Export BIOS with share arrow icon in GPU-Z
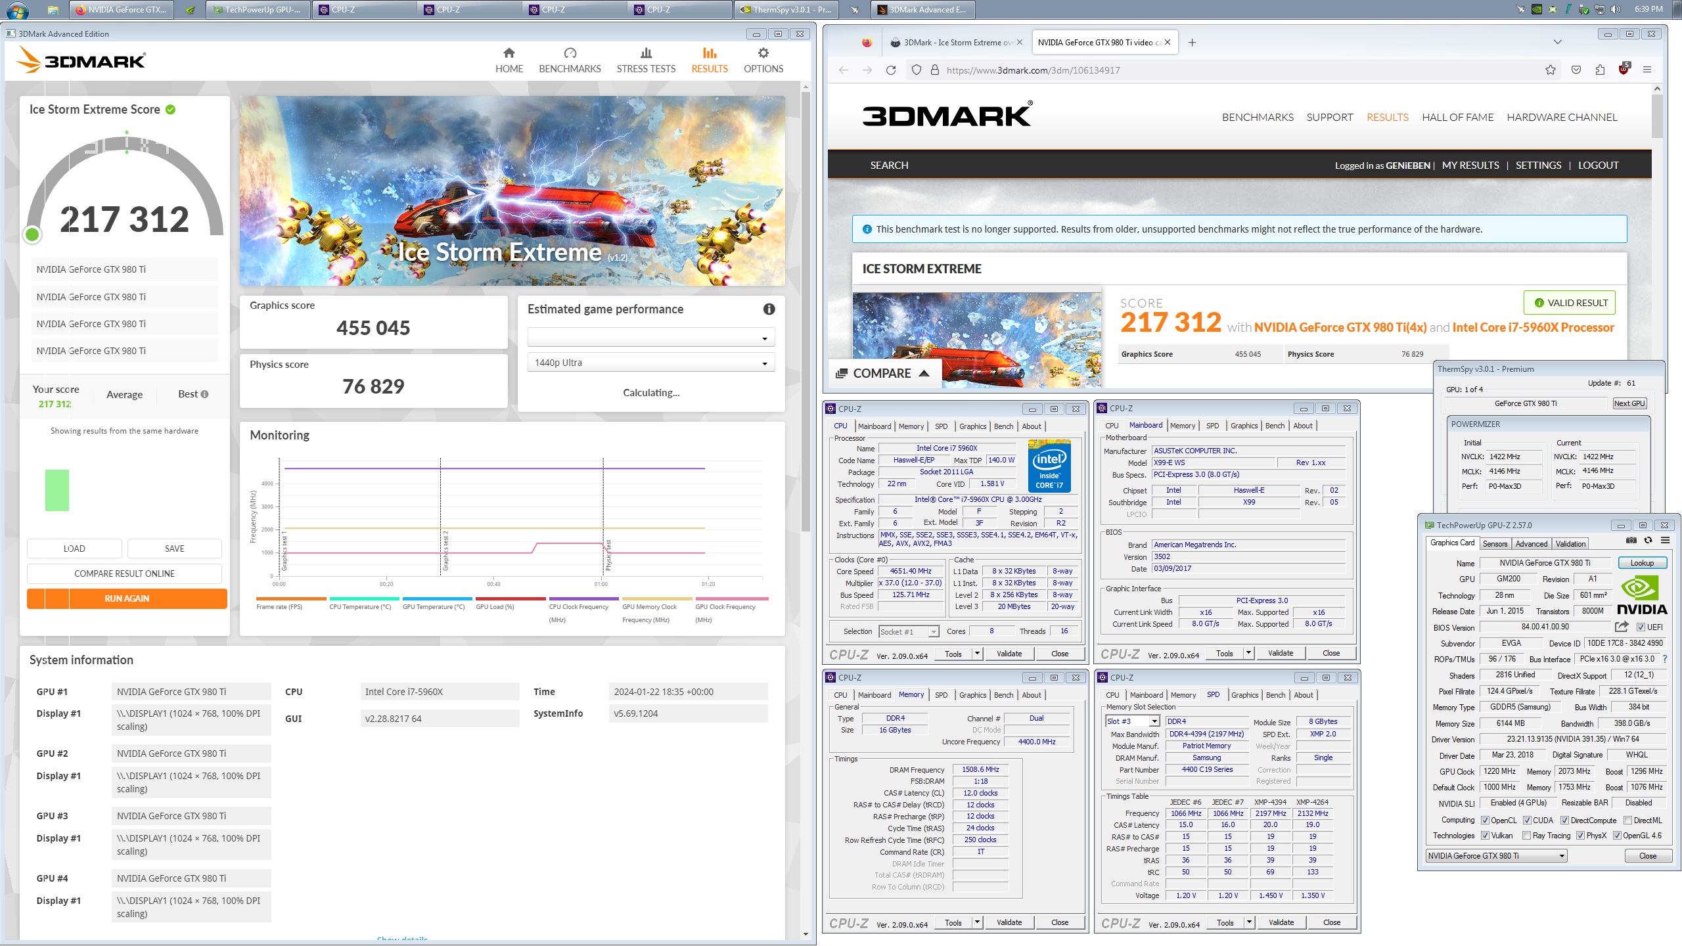The image size is (1682, 946). pyautogui.click(x=1622, y=627)
